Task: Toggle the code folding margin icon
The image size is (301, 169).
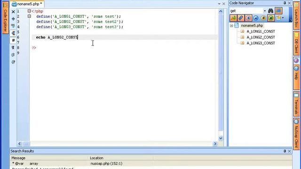Action: tap(13, 33)
